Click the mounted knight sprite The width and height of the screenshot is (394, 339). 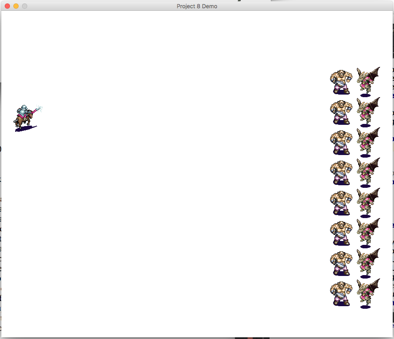point(28,118)
